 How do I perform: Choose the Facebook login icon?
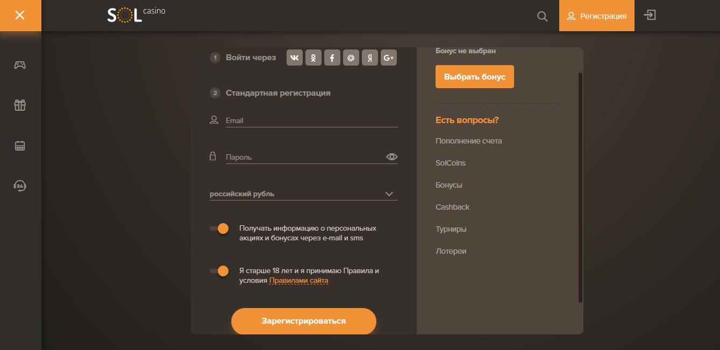[x=332, y=58]
